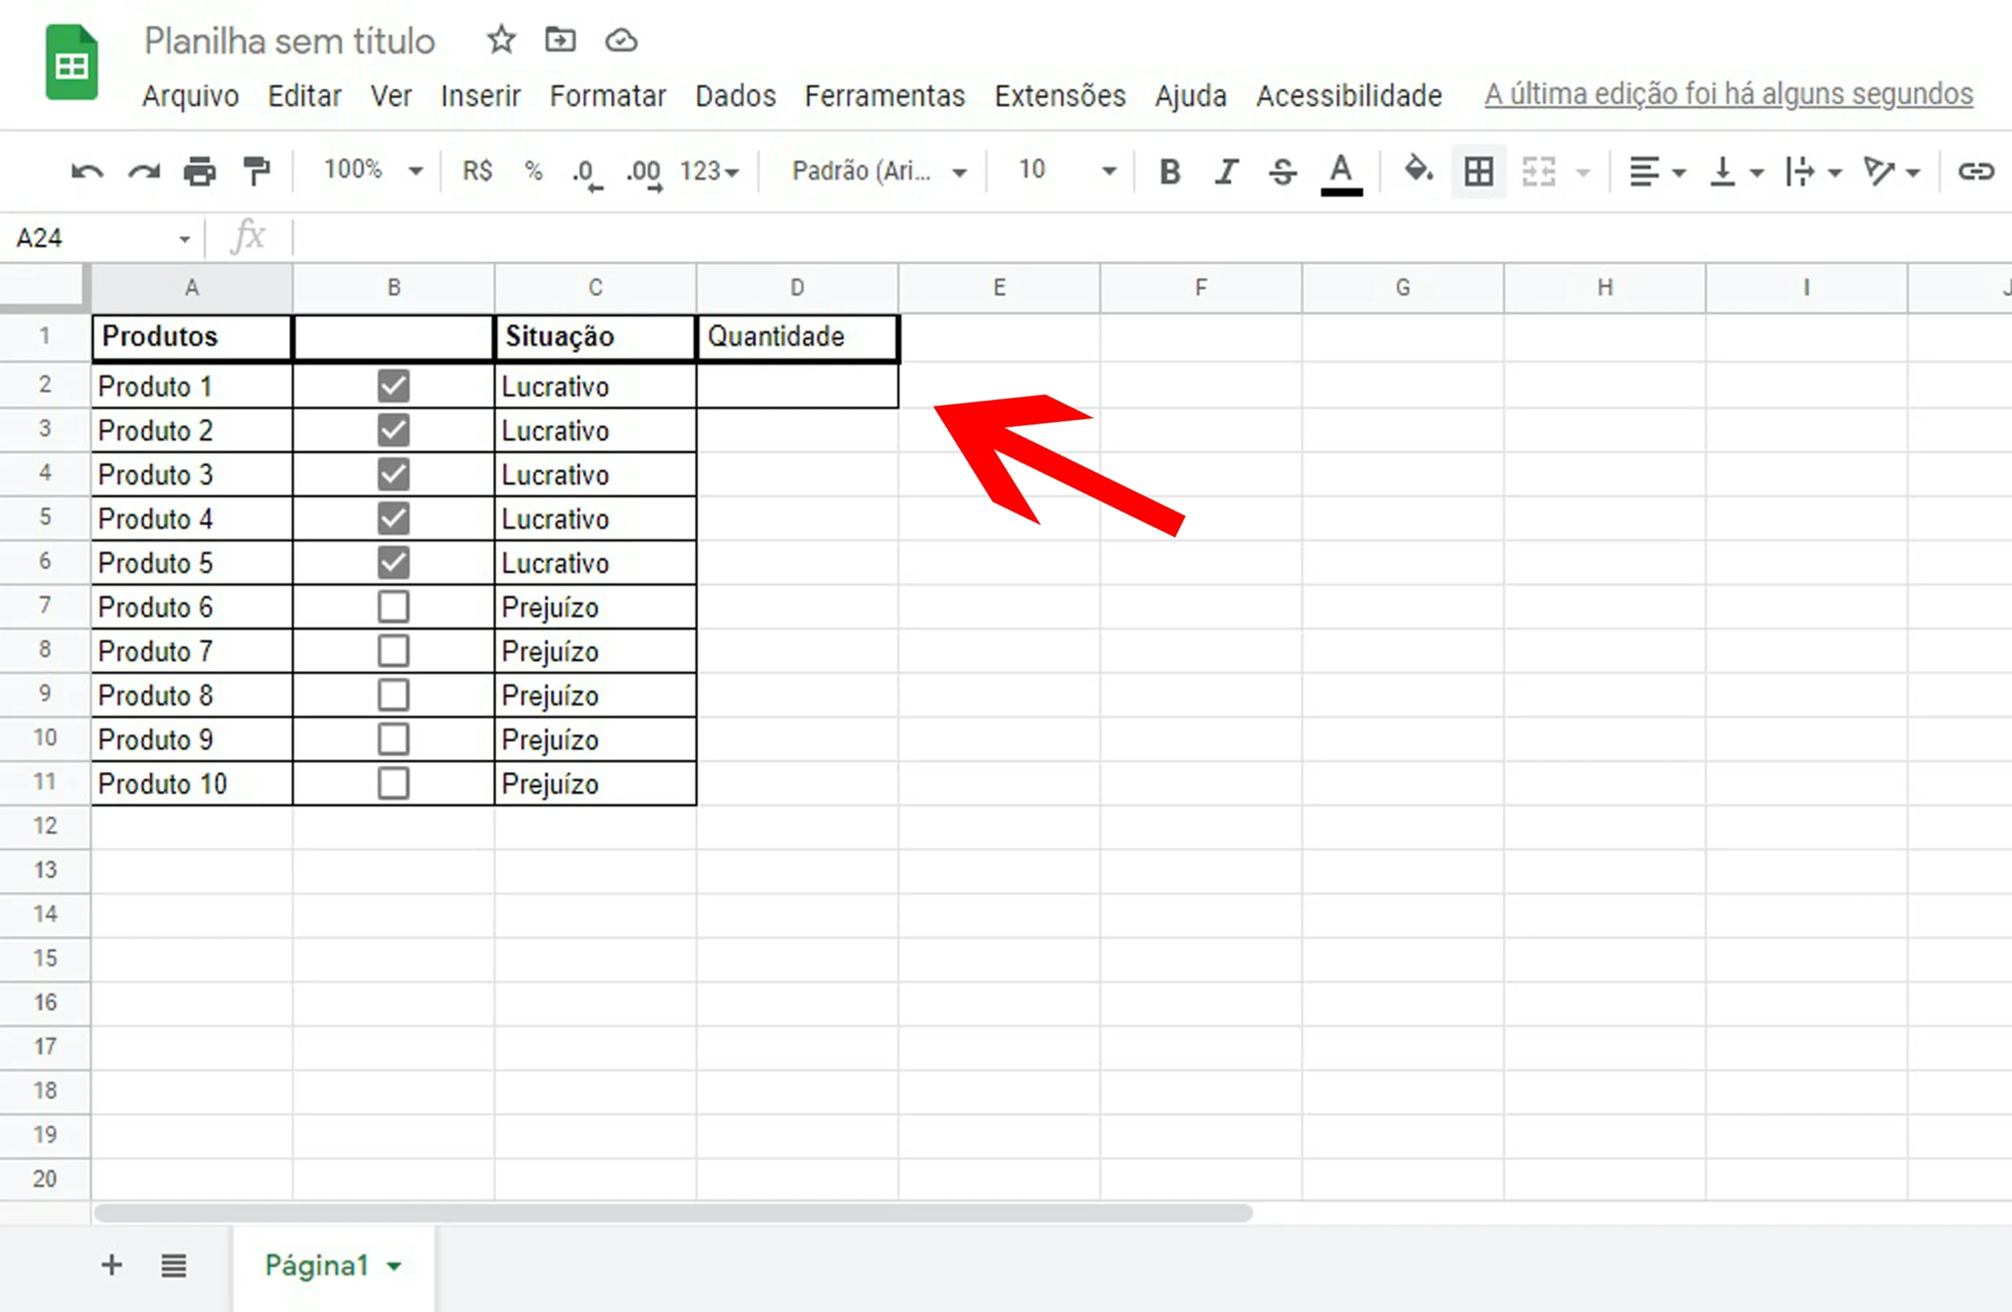Check the Produto 10 checkbox
Screen dimensions: 2012x1312
click(394, 784)
